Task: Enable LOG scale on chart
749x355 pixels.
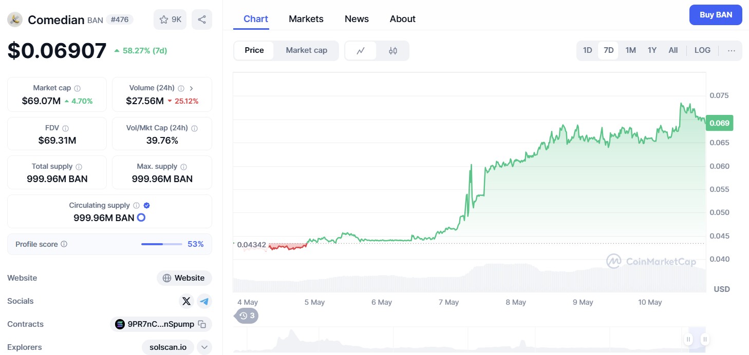Action: pyautogui.click(x=702, y=50)
